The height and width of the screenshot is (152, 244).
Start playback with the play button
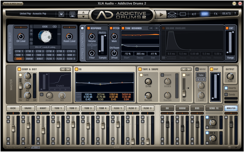click(x=161, y=14)
